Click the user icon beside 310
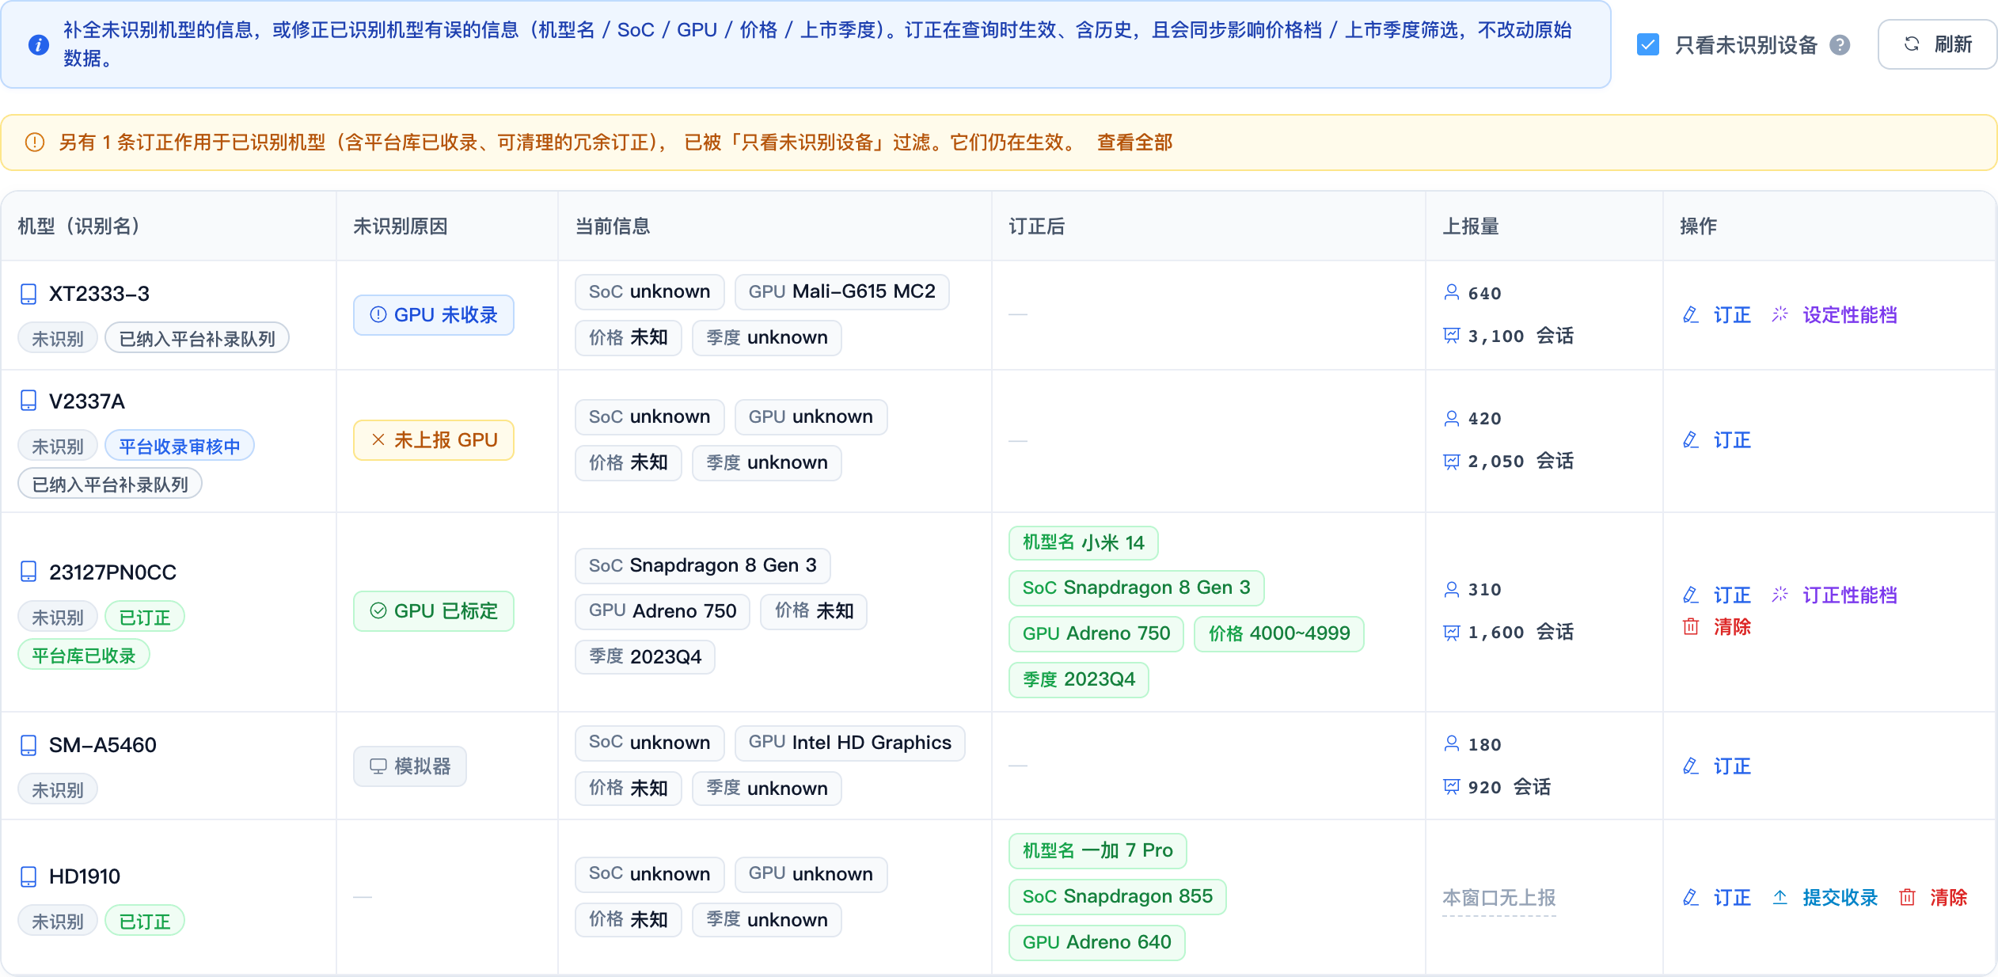1998x977 pixels. pos(1452,589)
